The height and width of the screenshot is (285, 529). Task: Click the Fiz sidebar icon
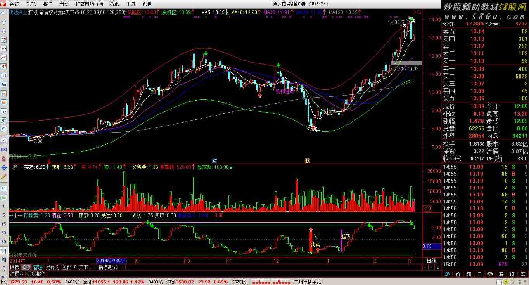point(3,111)
